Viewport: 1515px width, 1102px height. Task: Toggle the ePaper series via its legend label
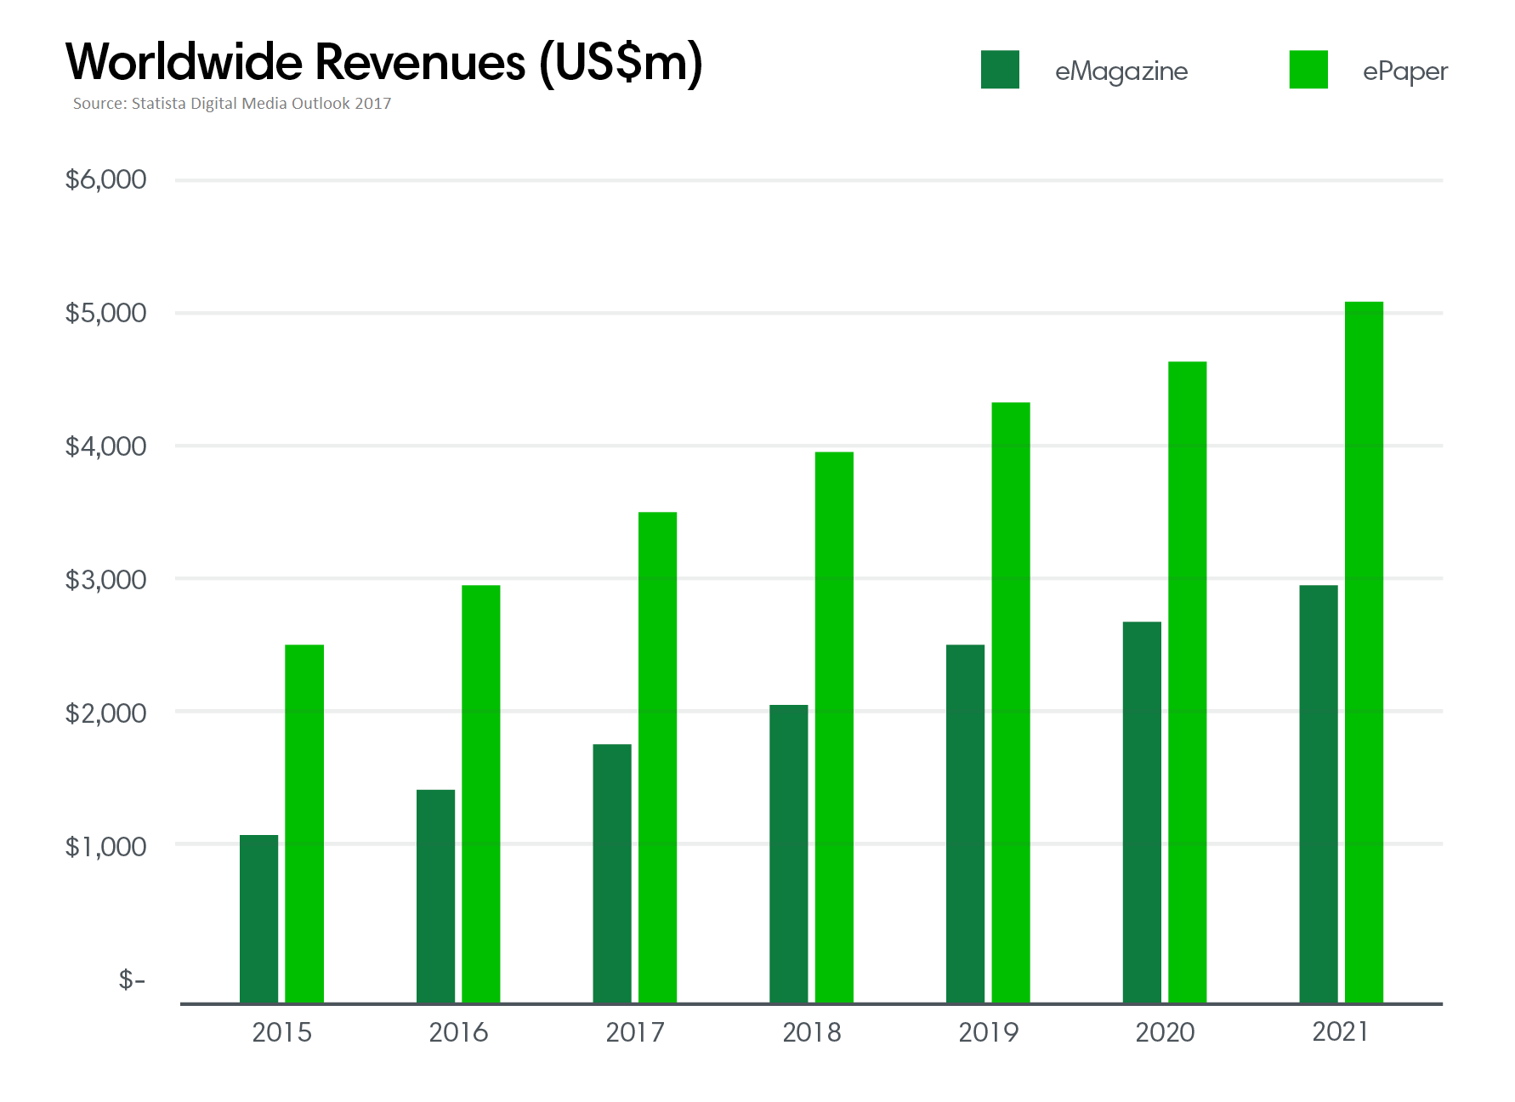pyautogui.click(x=1406, y=71)
